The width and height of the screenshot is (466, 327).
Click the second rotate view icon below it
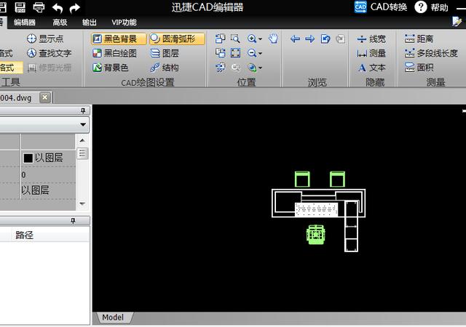(x=220, y=53)
